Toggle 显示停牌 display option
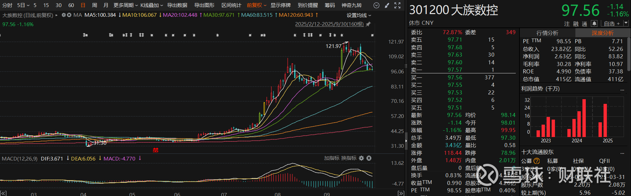The height and width of the screenshot is (196, 631). (280, 5)
